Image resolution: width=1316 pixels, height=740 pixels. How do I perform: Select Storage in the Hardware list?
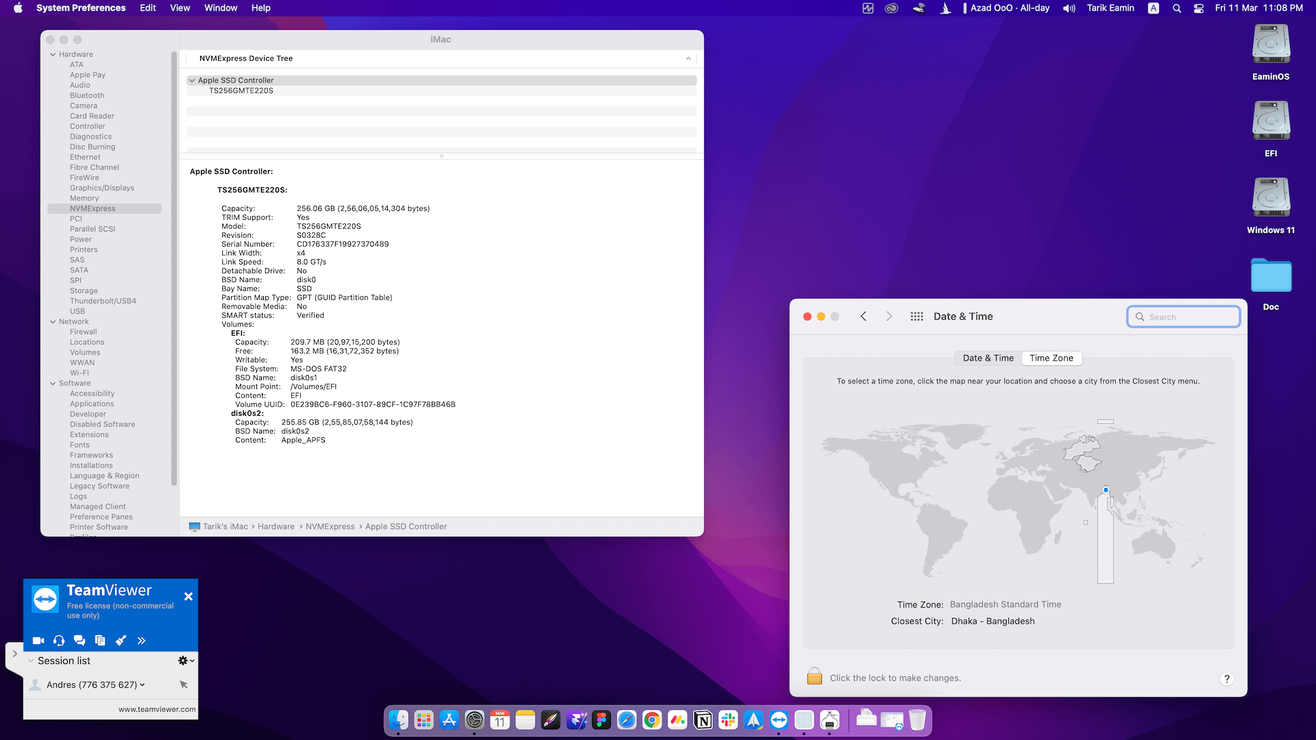84,291
